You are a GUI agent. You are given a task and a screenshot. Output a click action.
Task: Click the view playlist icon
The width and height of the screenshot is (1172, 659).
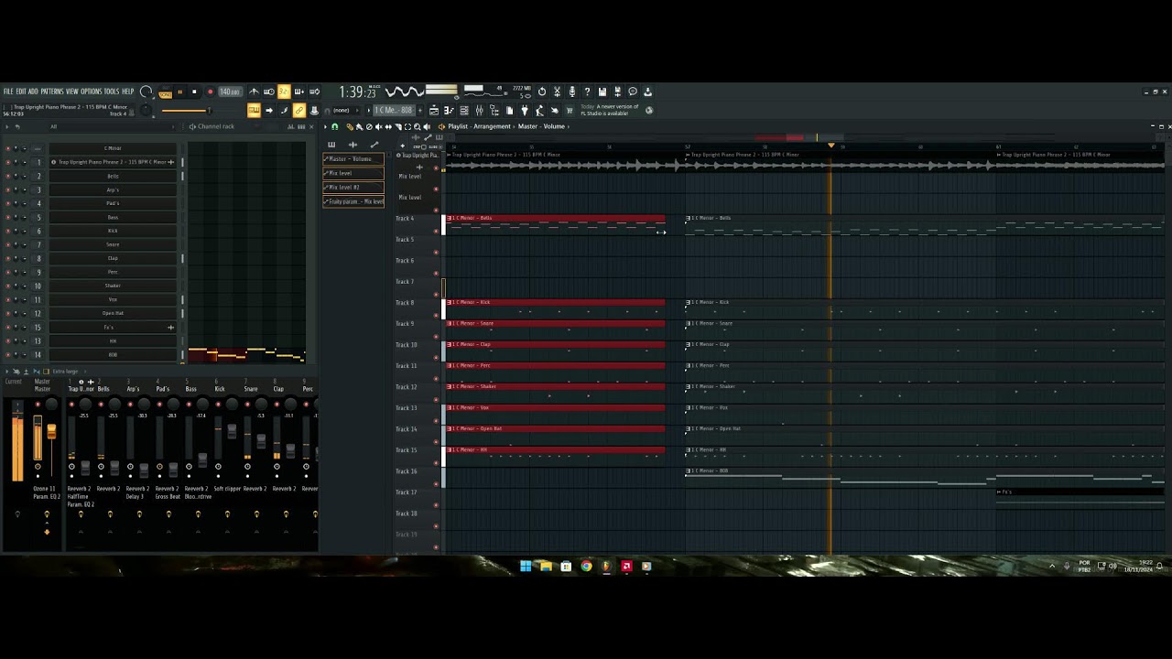click(x=434, y=110)
